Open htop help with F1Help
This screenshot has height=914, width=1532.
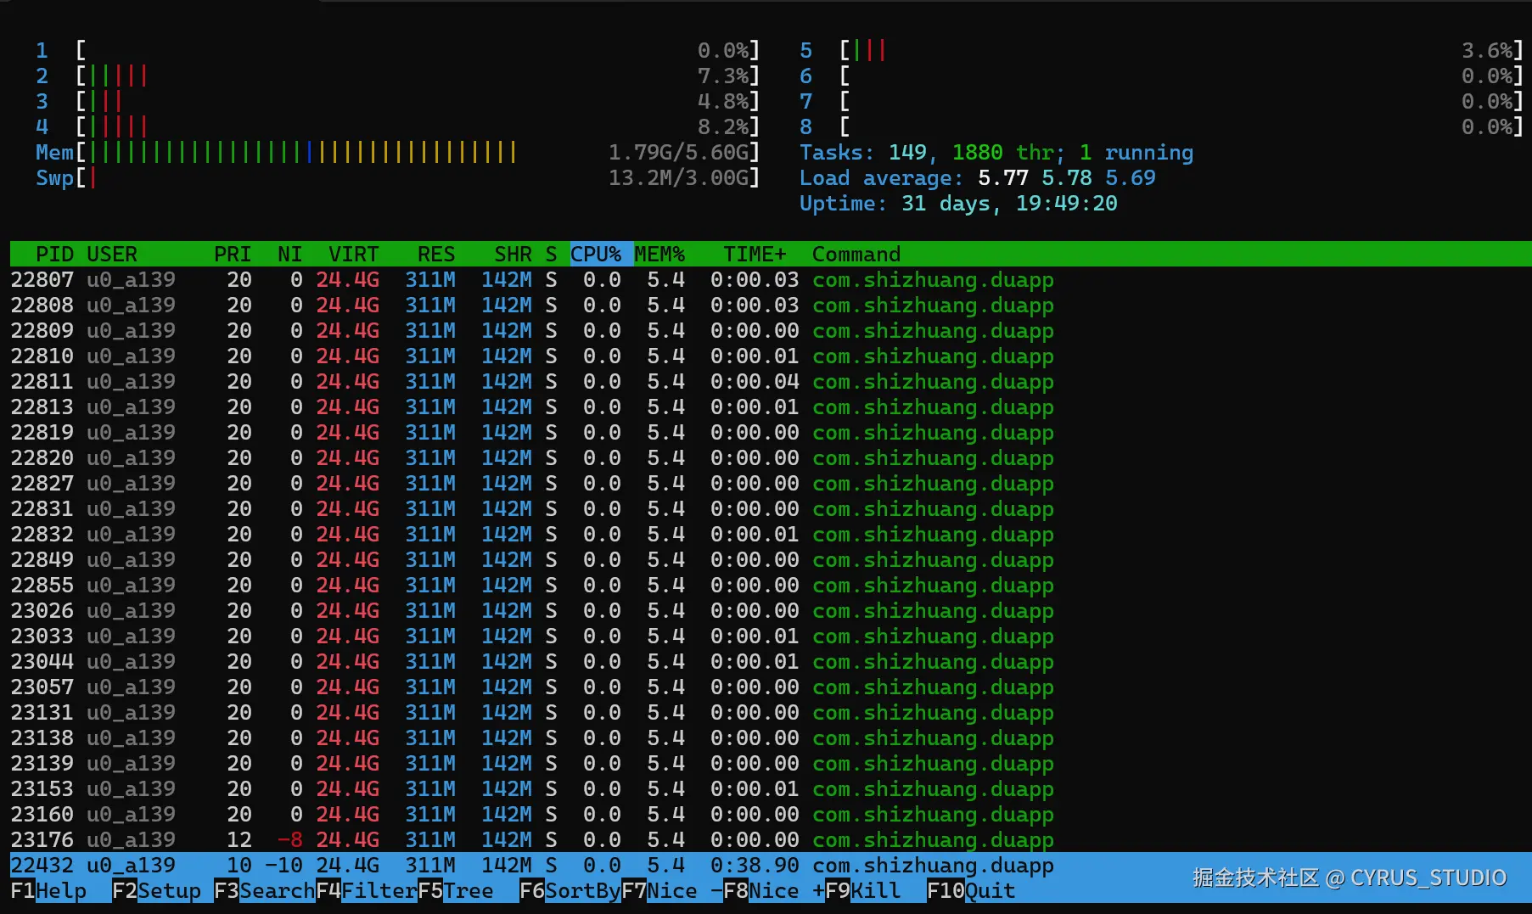(48, 890)
